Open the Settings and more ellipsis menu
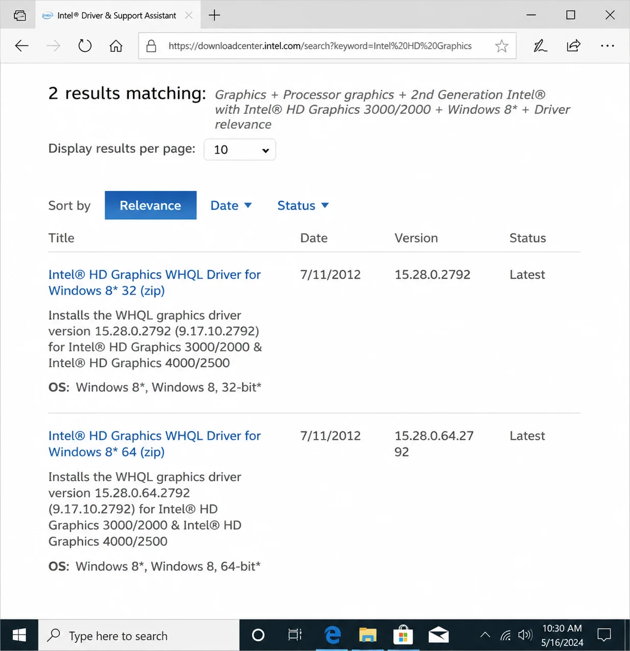The height and width of the screenshot is (651, 630). (608, 46)
